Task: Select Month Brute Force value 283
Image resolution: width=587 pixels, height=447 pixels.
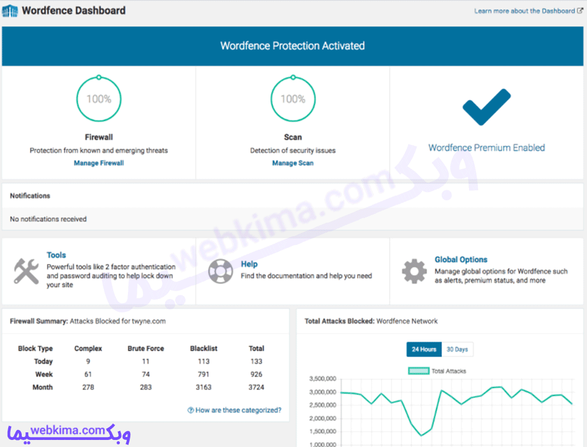Action: point(146,387)
